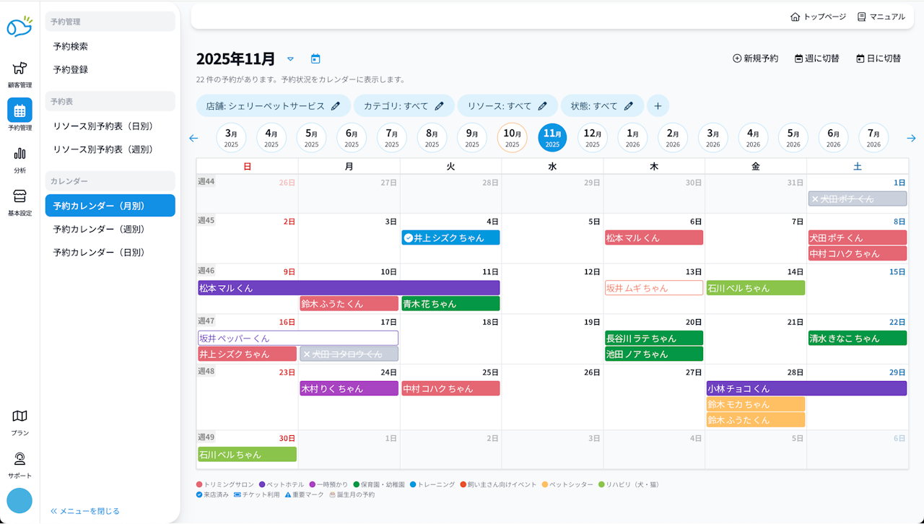Image resolution: width=924 pixels, height=524 pixels.
Task: Expand the month dropdown next to 2025年11月
Action: pyautogui.click(x=290, y=59)
